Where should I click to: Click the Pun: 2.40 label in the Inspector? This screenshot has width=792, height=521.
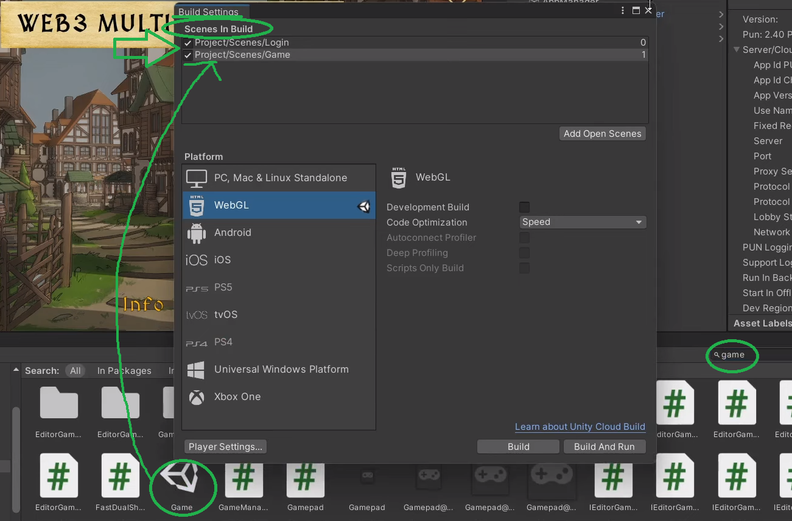pyautogui.click(x=767, y=35)
